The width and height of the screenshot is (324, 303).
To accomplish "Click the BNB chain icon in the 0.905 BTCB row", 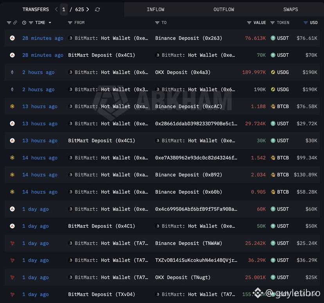I will 13,192.
